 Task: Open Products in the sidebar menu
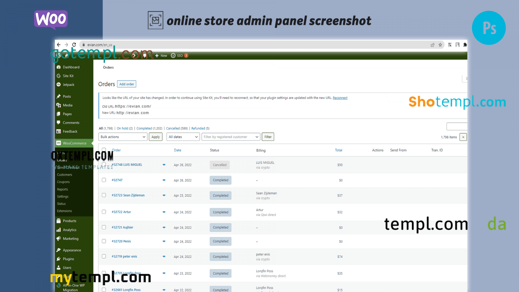pos(69,221)
